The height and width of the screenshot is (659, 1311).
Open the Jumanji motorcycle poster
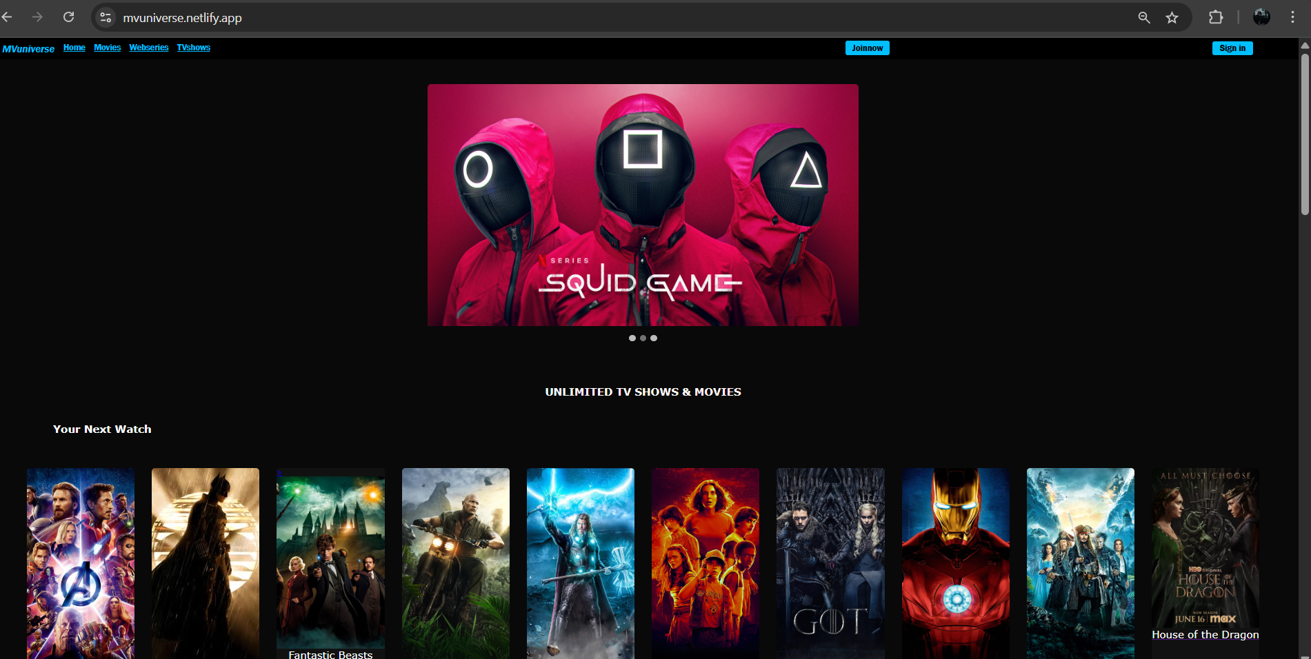point(456,564)
